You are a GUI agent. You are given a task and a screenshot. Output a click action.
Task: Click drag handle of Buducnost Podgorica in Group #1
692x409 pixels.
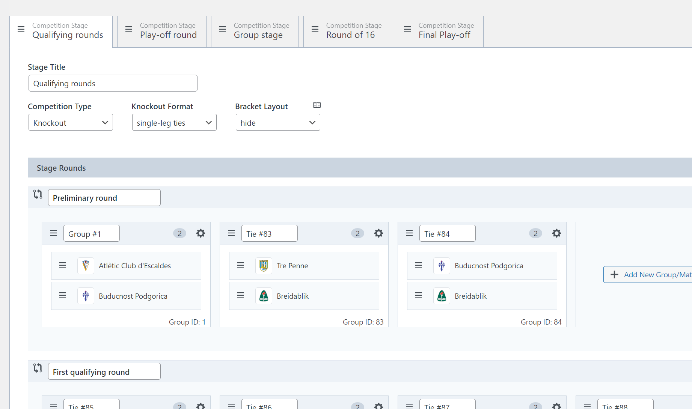pyautogui.click(x=63, y=296)
